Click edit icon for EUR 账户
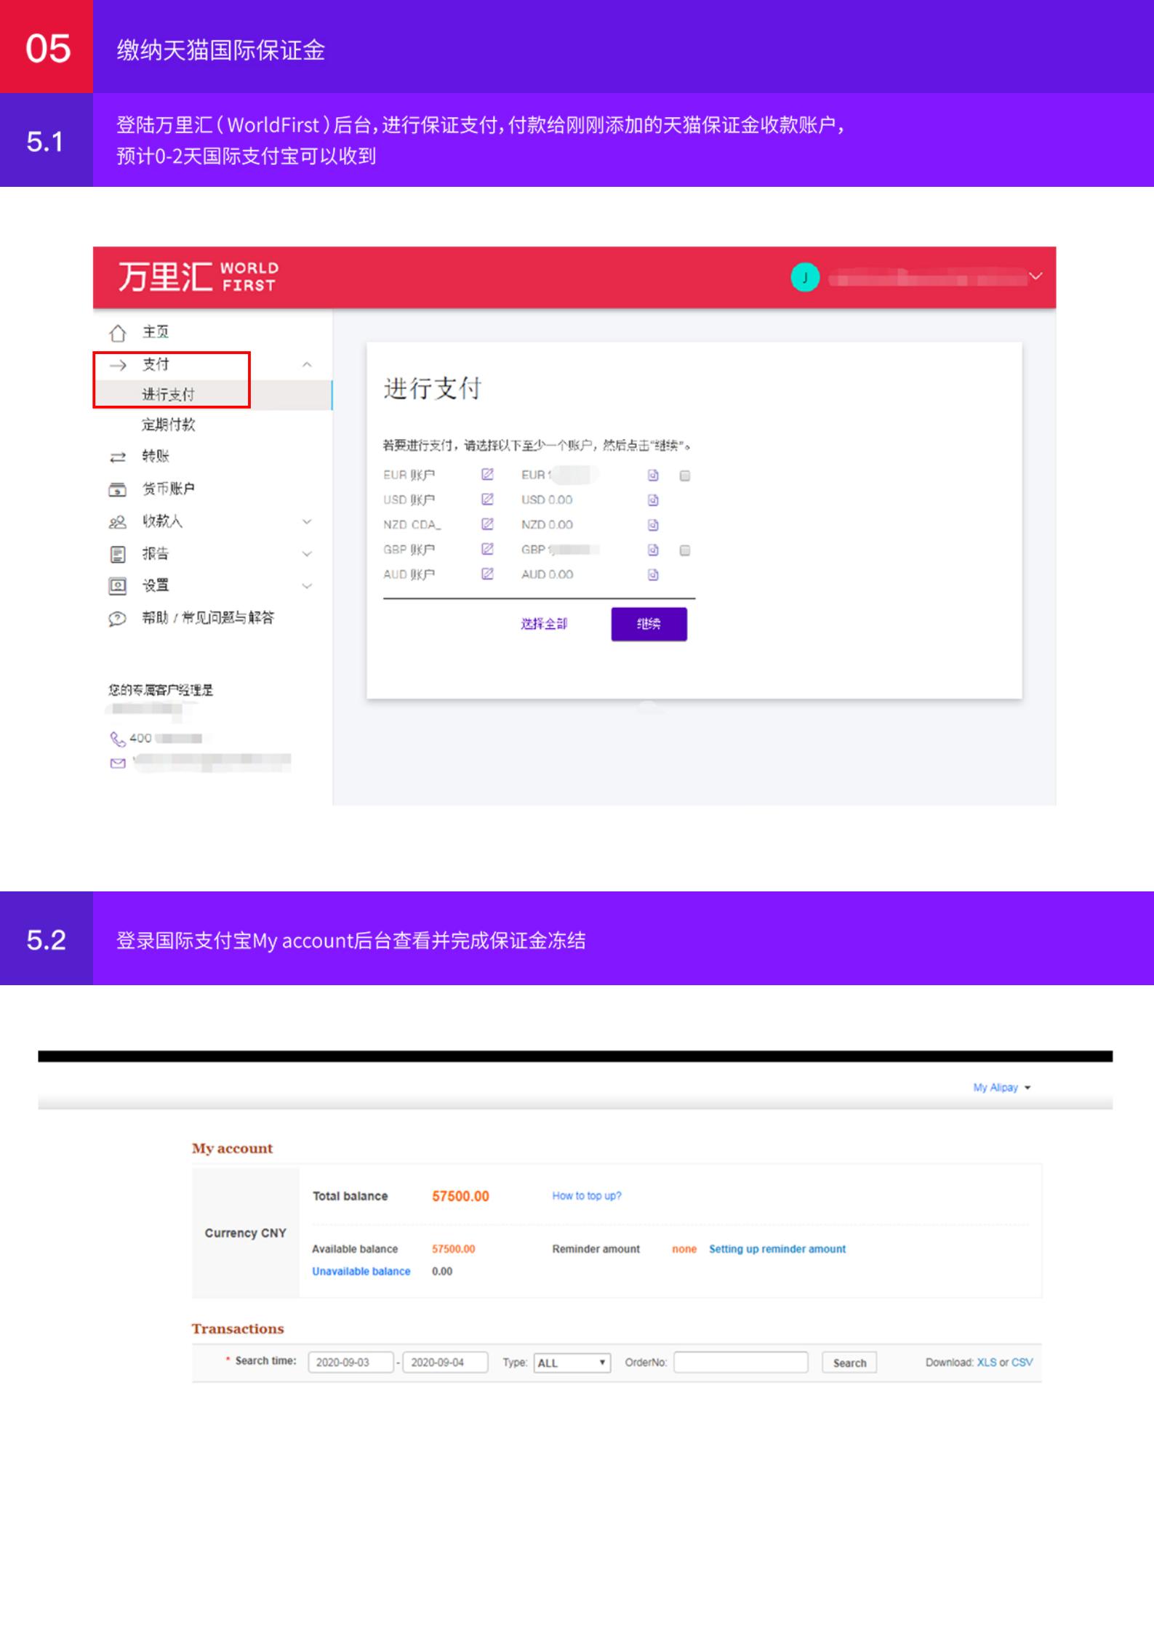 pyautogui.click(x=487, y=475)
